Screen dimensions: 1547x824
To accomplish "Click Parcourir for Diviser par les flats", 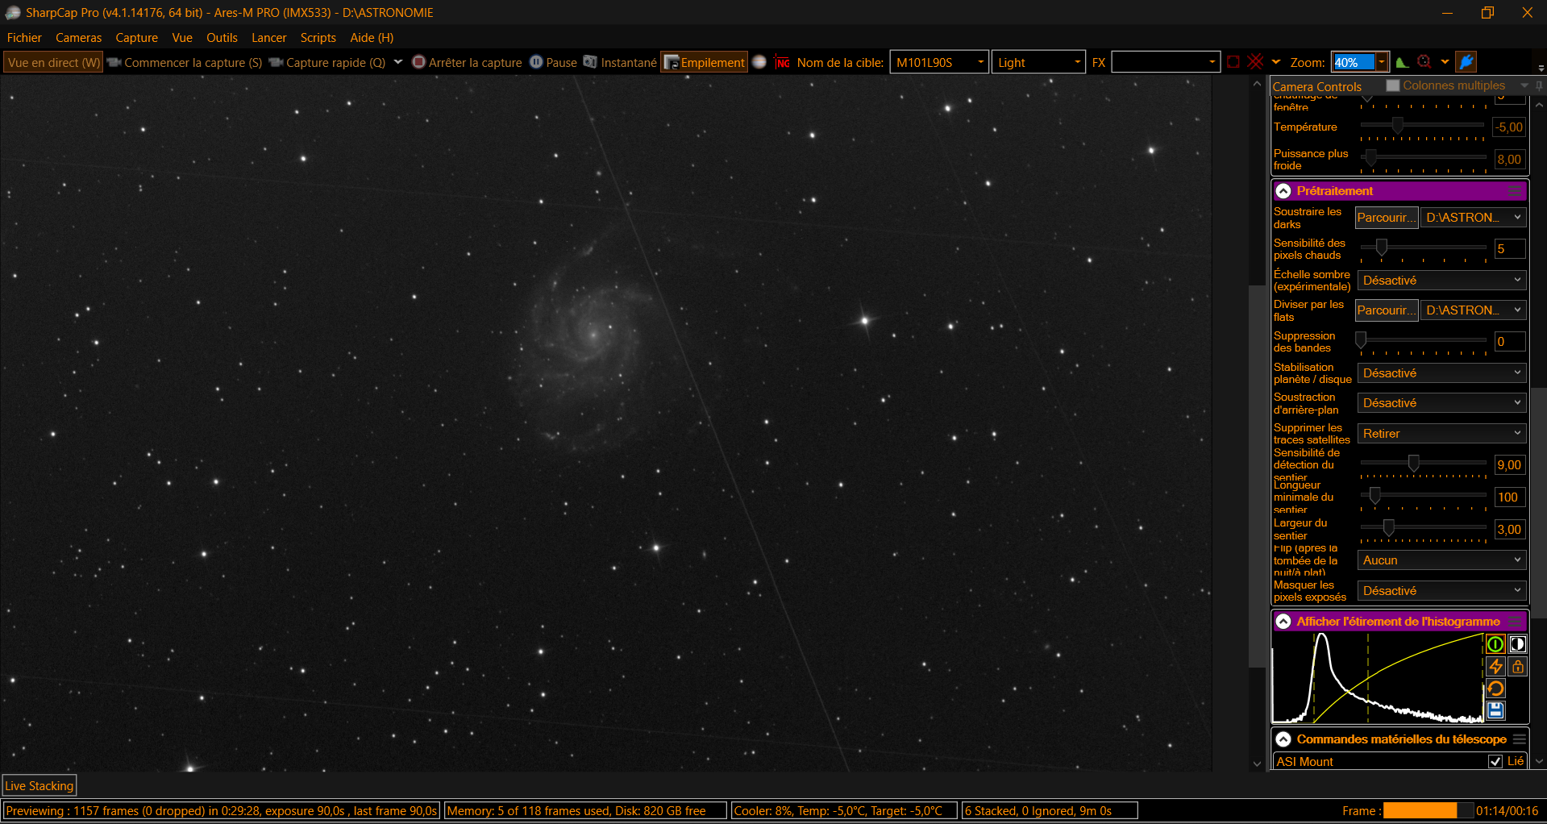I will coord(1387,310).
